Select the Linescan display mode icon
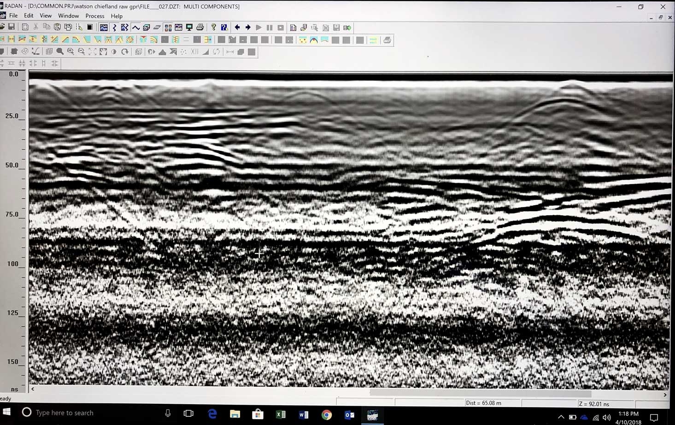 [x=104, y=28]
